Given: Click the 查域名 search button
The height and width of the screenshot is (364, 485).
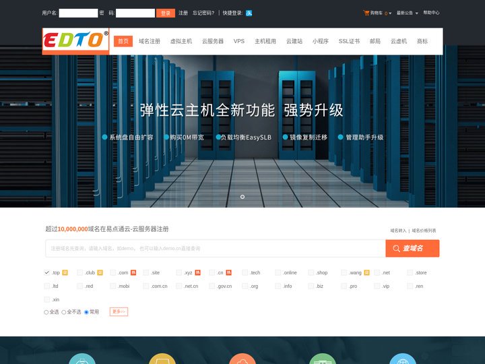Looking at the screenshot, I should (412, 248).
